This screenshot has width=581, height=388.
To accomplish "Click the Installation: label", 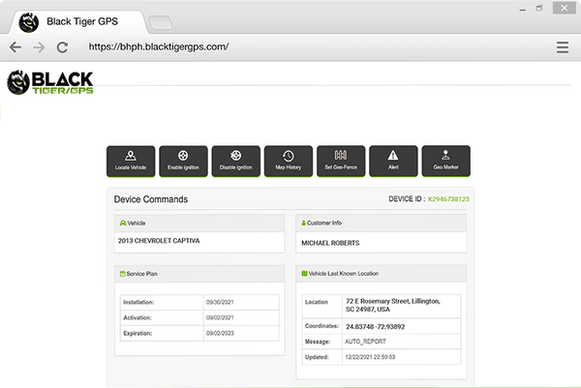I will 138,303.
